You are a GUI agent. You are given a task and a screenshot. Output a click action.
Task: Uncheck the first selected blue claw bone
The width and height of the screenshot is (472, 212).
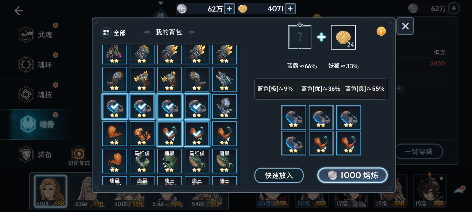point(114,106)
